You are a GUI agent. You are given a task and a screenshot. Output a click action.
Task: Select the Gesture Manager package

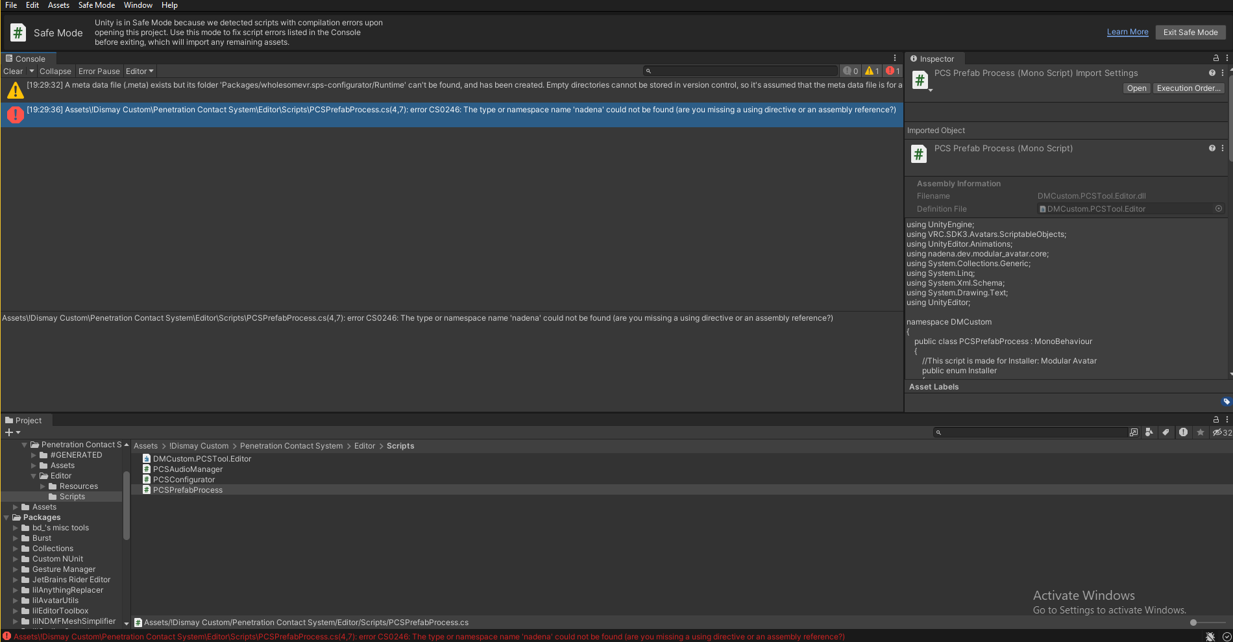[x=64, y=569]
